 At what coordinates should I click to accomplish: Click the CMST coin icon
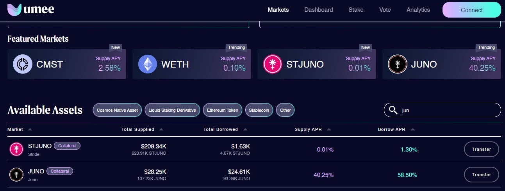[23, 64]
